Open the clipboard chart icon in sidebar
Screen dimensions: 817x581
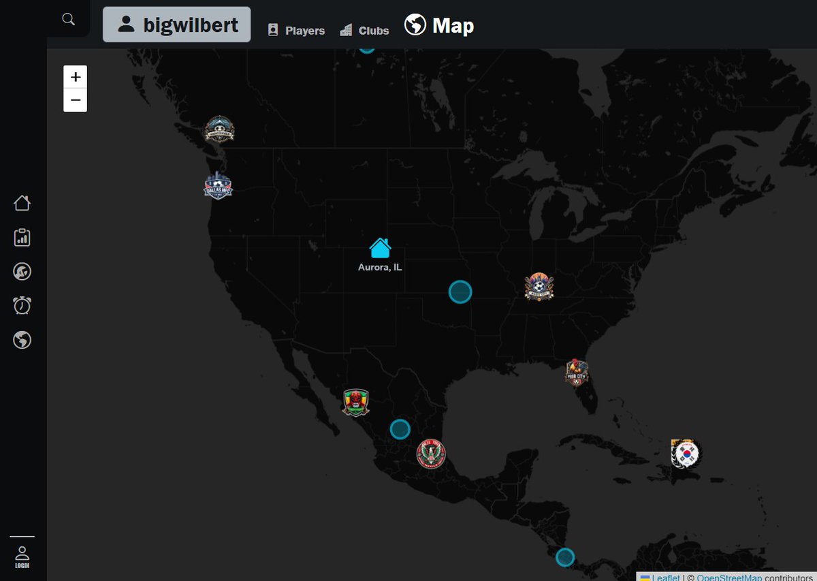tap(22, 237)
